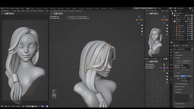Click the Offset value slider in Geometry
The height and width of the screenshot is (109, 194).
186,61
